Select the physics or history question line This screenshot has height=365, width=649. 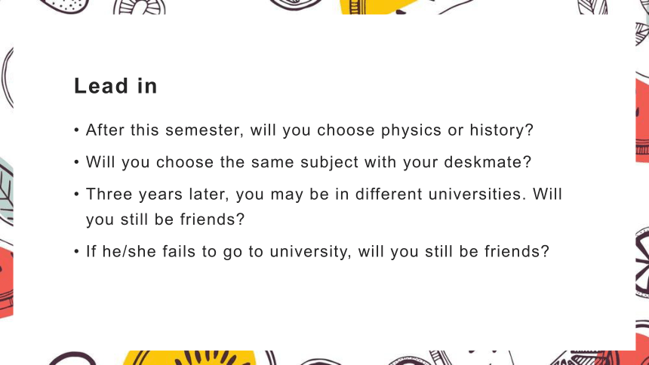[x=309, y=130]
